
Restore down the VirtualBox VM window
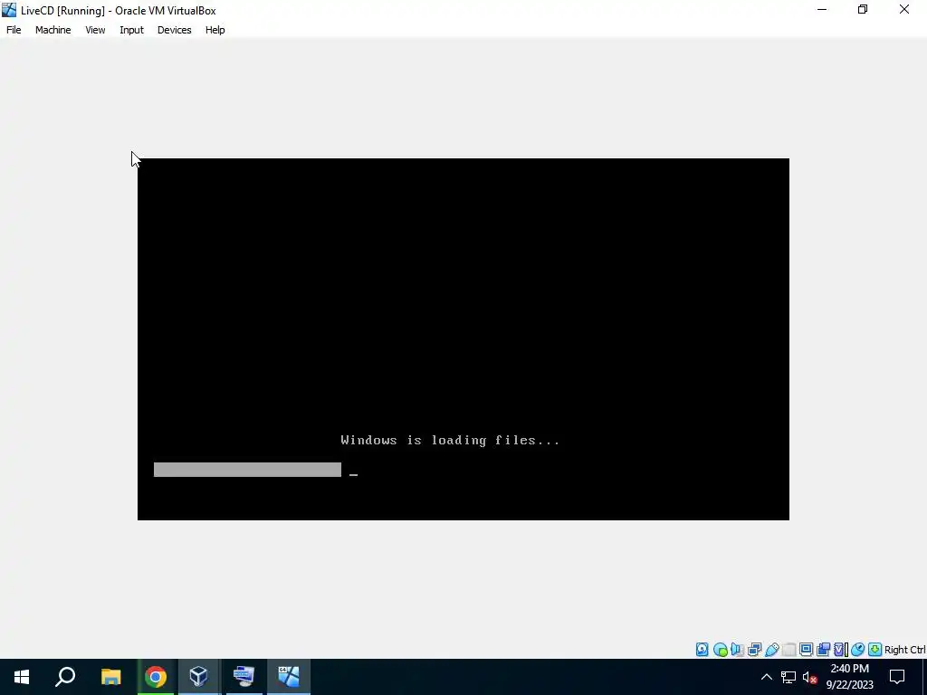point(863,10)
